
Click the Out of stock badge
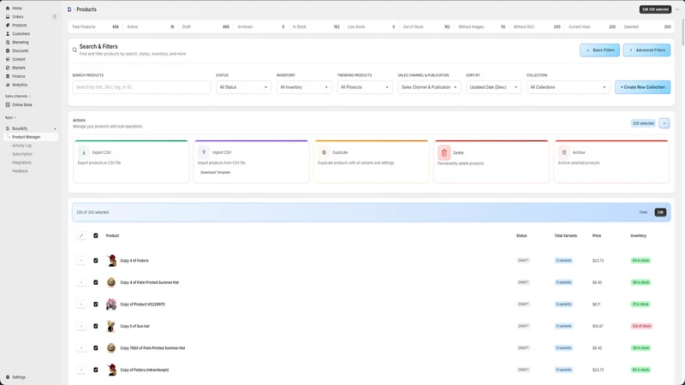[641, 326]
